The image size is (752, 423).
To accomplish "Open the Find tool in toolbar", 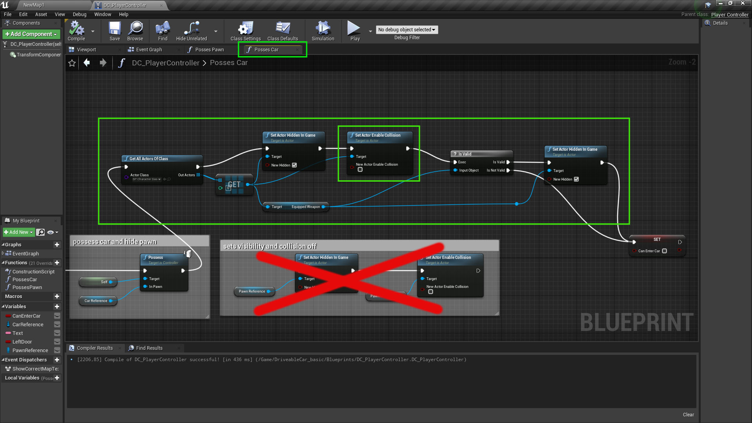I will pos(163,31).
